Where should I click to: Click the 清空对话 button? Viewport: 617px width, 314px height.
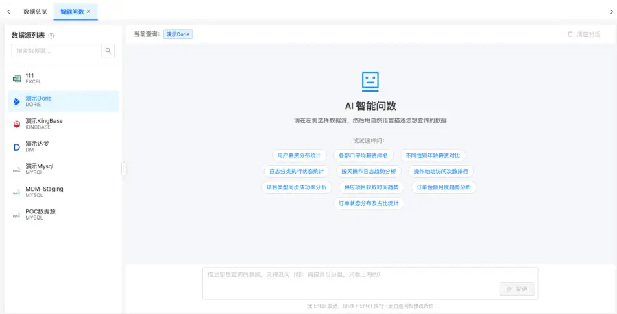click(584, 34)
